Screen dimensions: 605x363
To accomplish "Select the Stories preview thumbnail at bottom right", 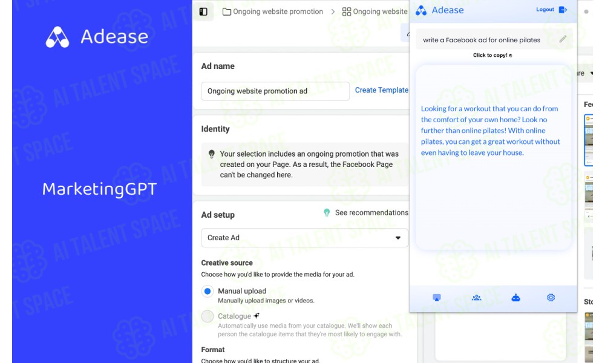I will (589, 337).
